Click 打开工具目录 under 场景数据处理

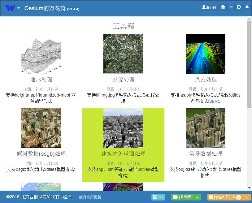pyautogui.click(x=211, y=163)
